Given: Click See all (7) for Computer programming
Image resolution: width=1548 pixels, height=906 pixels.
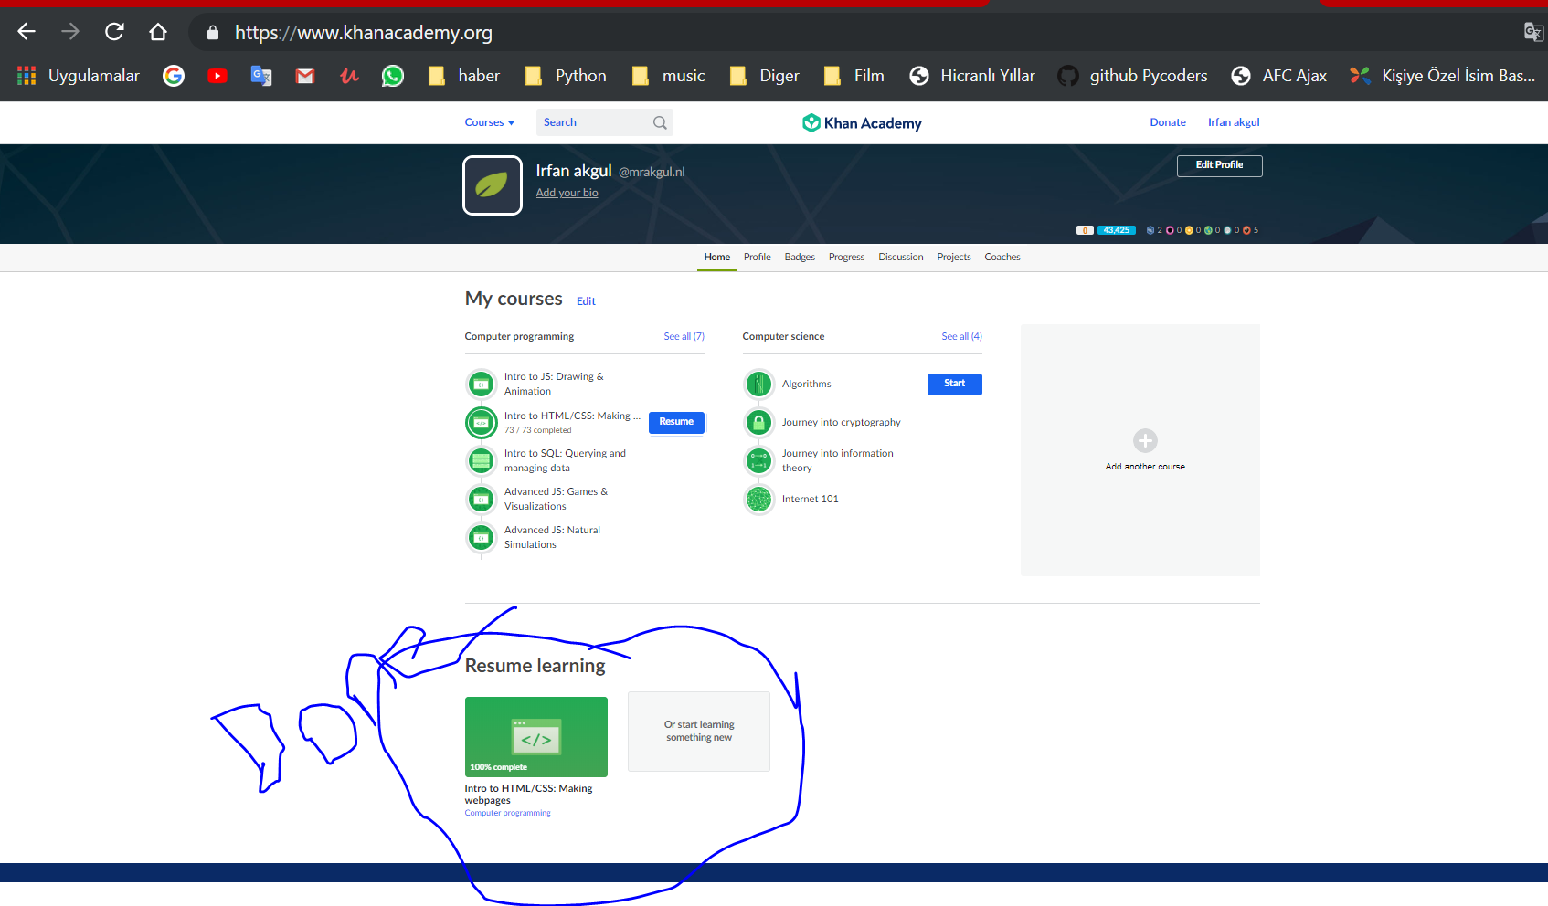Looking at the screenshot, I should [684, 336].
